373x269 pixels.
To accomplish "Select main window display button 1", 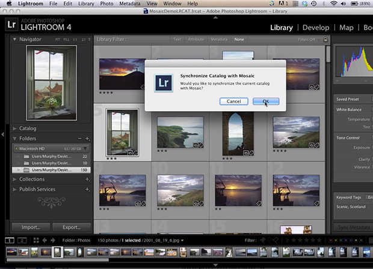I will [10, 240].
